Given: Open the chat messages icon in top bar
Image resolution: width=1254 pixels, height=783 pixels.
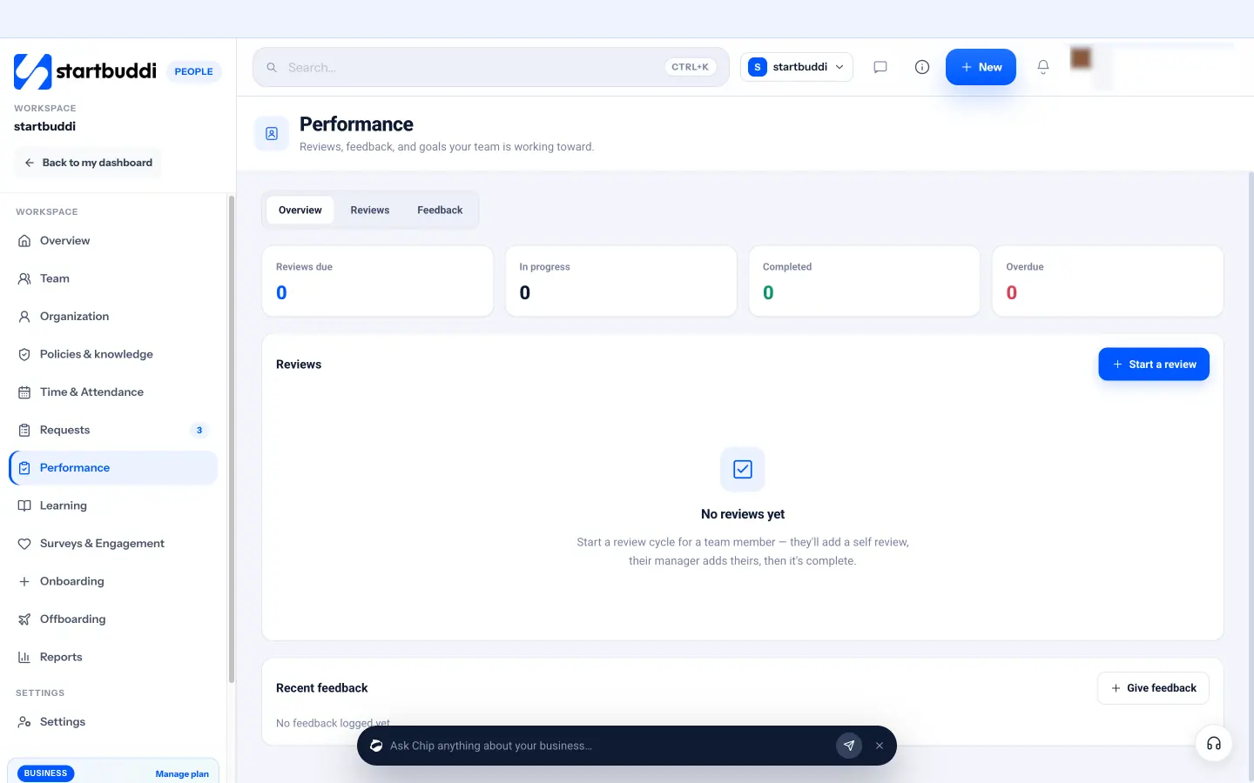Looking at the screenshot, I should (x=880, y=67).
